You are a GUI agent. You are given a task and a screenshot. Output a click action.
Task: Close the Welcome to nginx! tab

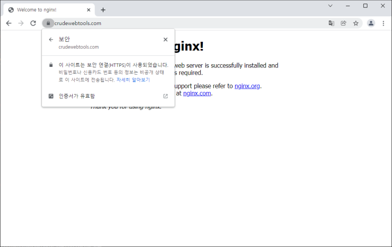point(89,10)
